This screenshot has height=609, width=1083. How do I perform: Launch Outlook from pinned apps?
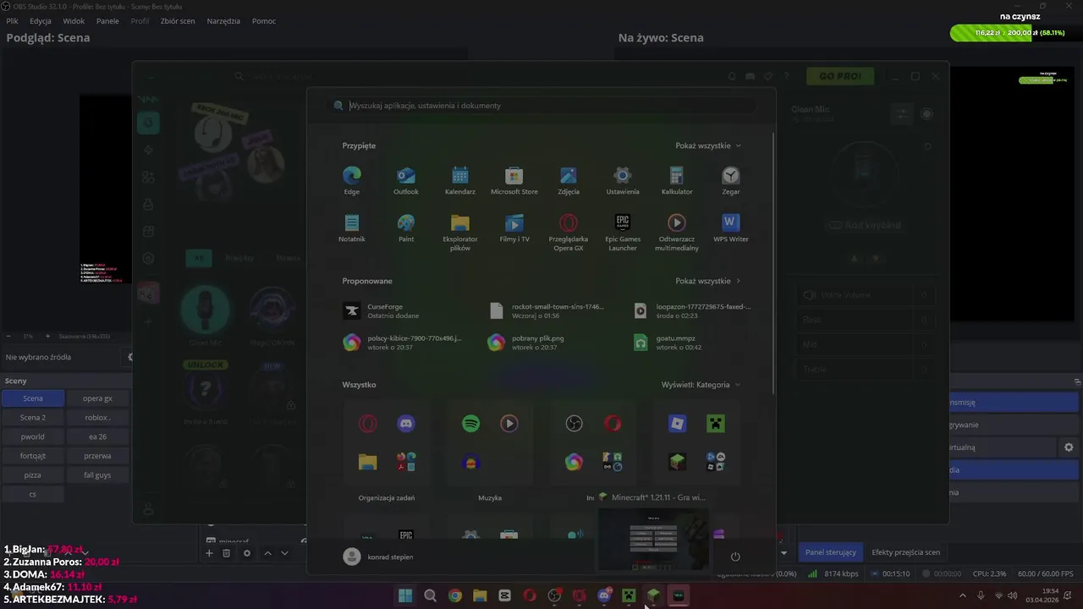tap(406, 181)
